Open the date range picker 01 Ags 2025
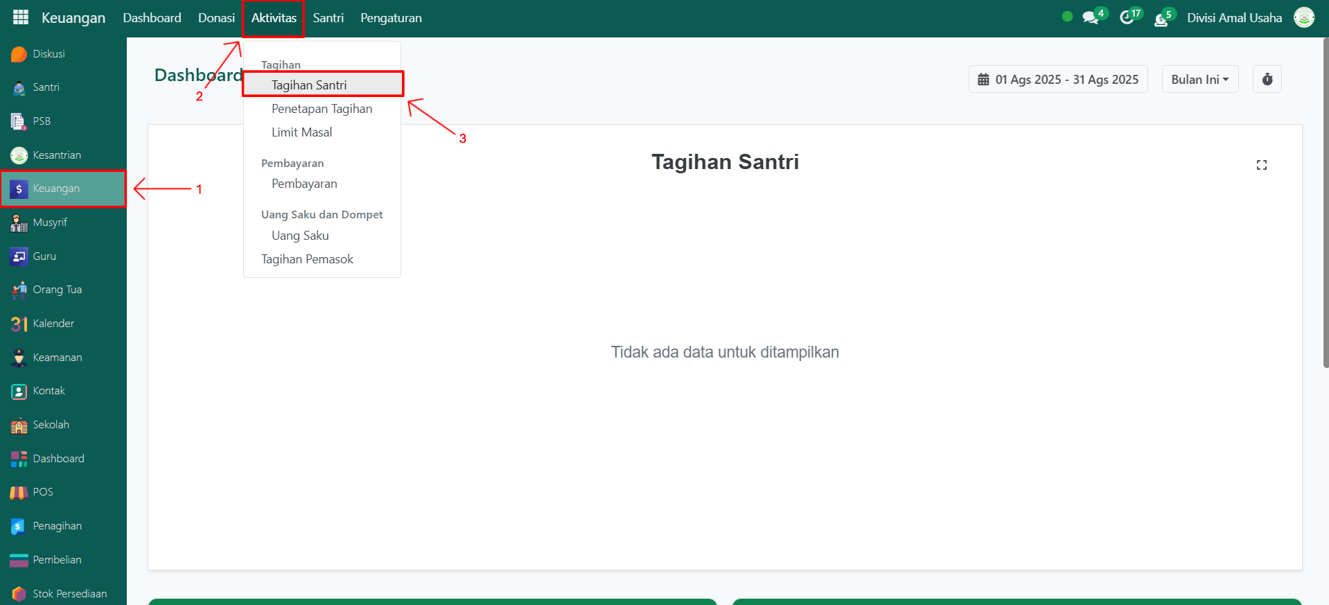 point(1057,80)
